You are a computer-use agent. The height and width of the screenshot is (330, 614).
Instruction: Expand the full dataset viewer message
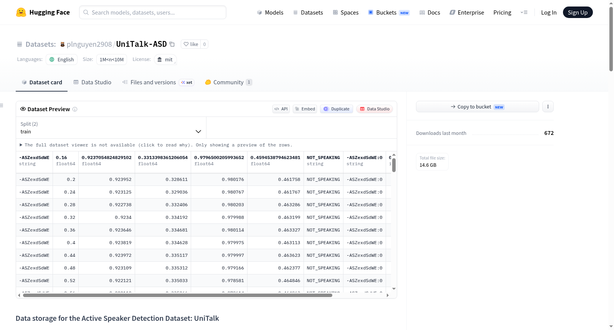tap(156, 145)
